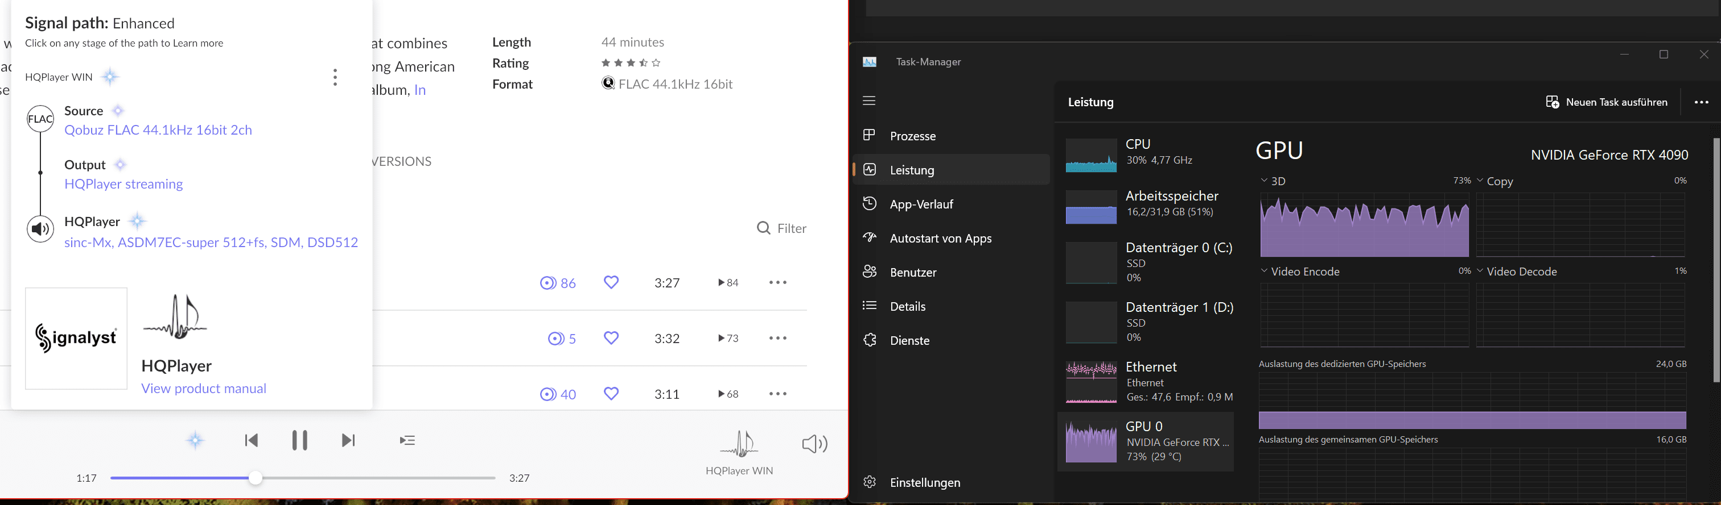This screenshot has width=1721, height=505.
Task: Favorite the 3:32 track with heart
Action: click(611, 338)
